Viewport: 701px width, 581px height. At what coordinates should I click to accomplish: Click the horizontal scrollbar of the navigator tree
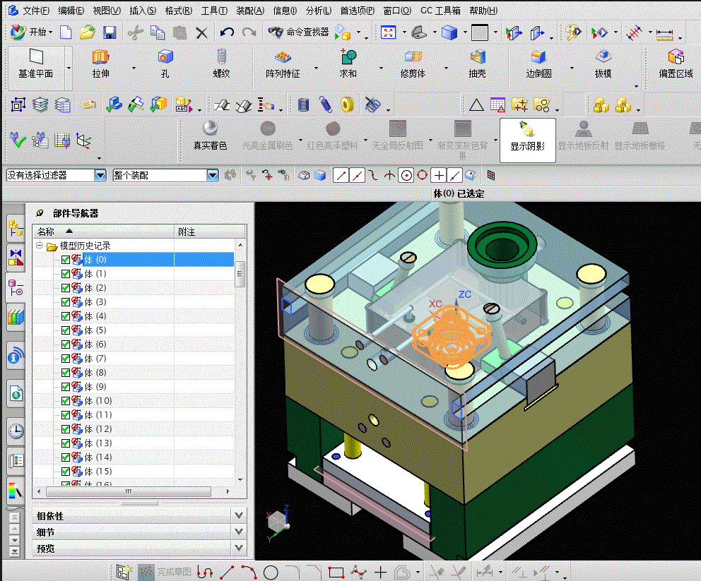tap(129, 491)
